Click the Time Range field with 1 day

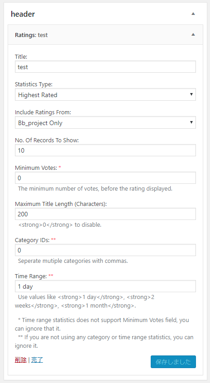105,286
